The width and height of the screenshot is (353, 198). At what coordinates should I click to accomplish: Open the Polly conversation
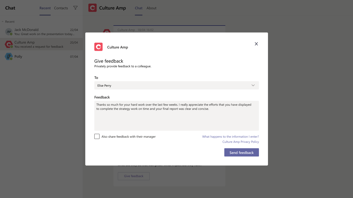click(41, 56)
